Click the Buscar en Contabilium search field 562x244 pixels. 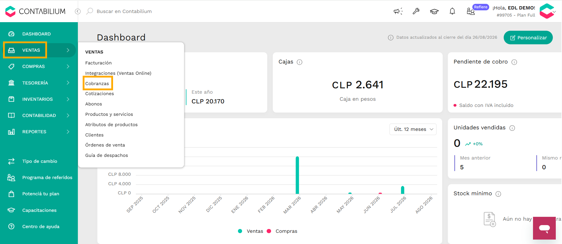(124, 11)
